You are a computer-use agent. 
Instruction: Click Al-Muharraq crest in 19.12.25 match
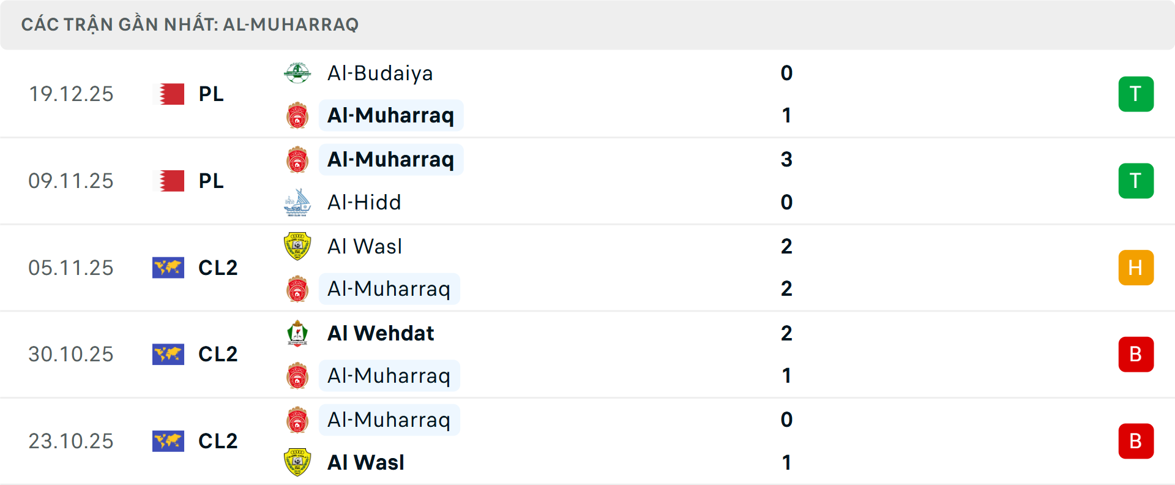point(297,115)
